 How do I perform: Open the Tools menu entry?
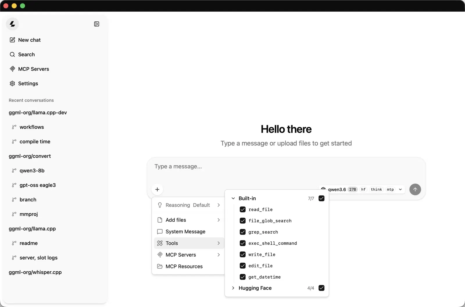(189, 243)
